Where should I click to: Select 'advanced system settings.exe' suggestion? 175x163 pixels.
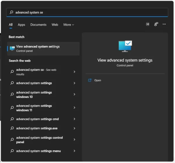[43, 128]
